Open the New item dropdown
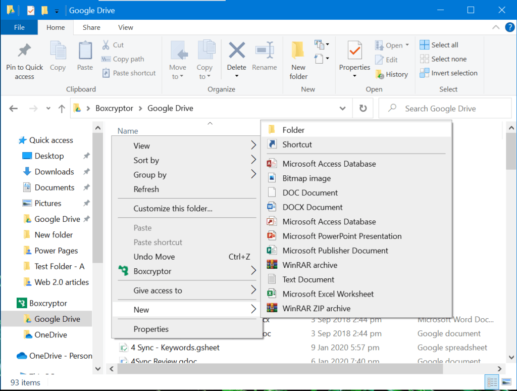 tap(322, 44)
